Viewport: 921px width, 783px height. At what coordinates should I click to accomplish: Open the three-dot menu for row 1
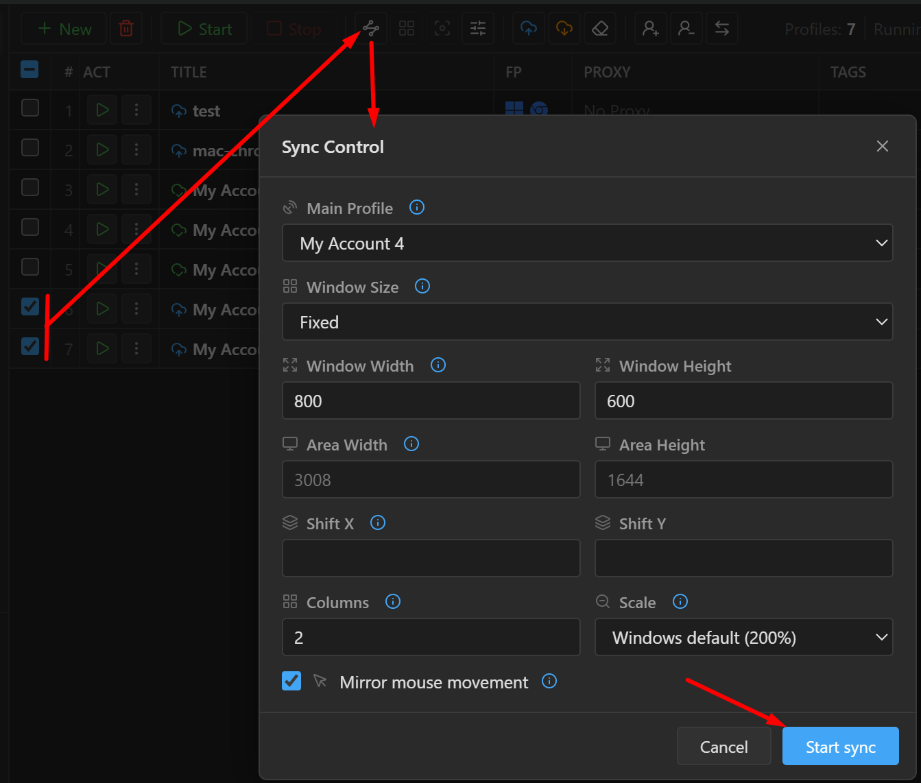coord(136,110)
